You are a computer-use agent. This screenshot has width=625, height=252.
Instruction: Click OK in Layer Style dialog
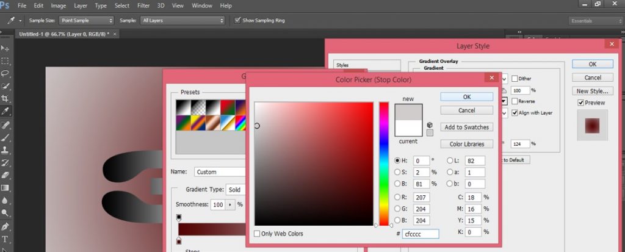(x=592, y=64)
